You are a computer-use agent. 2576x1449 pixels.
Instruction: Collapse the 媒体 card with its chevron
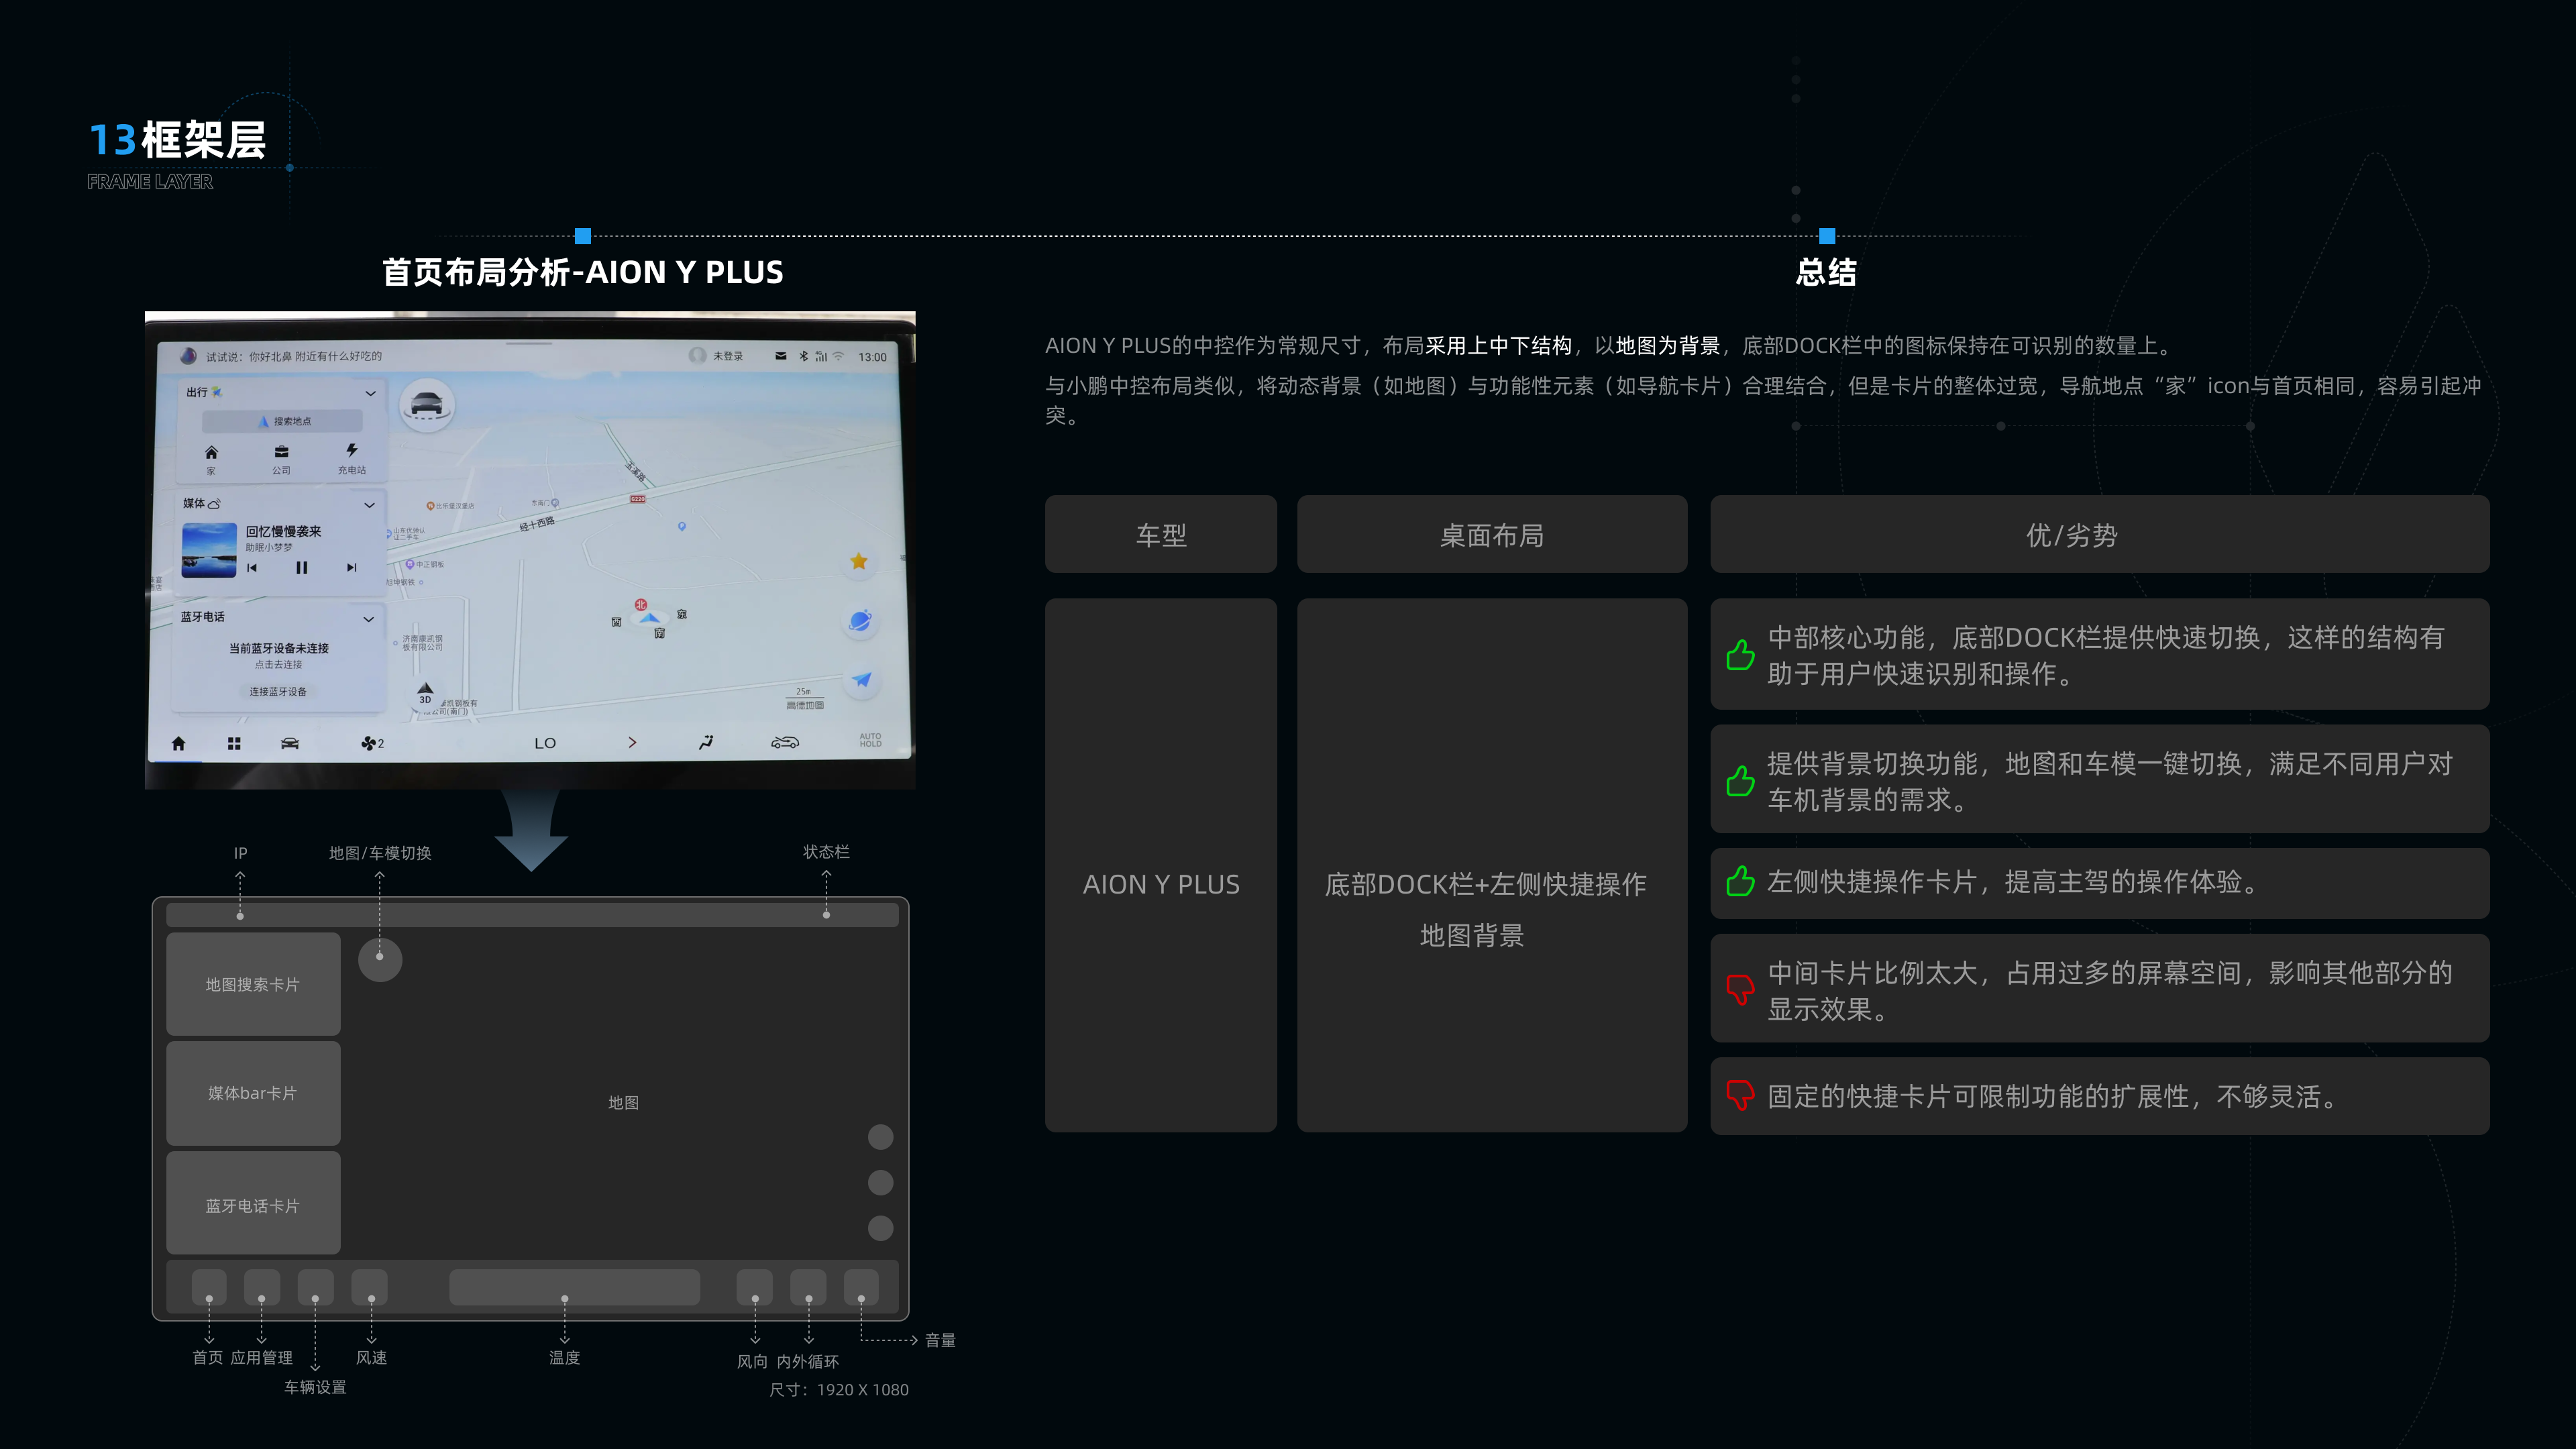coord(370,506)
